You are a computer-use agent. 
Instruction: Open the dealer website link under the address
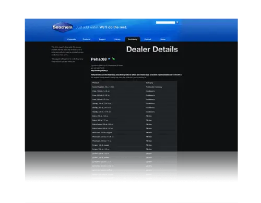(x=99, y=71)
